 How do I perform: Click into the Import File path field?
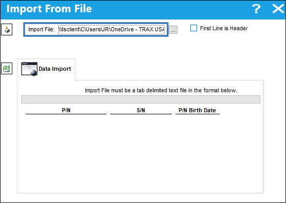click(x=111, y=30)
